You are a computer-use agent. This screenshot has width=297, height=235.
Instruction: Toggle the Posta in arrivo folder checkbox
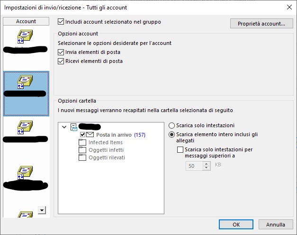[x=82, y=135]
